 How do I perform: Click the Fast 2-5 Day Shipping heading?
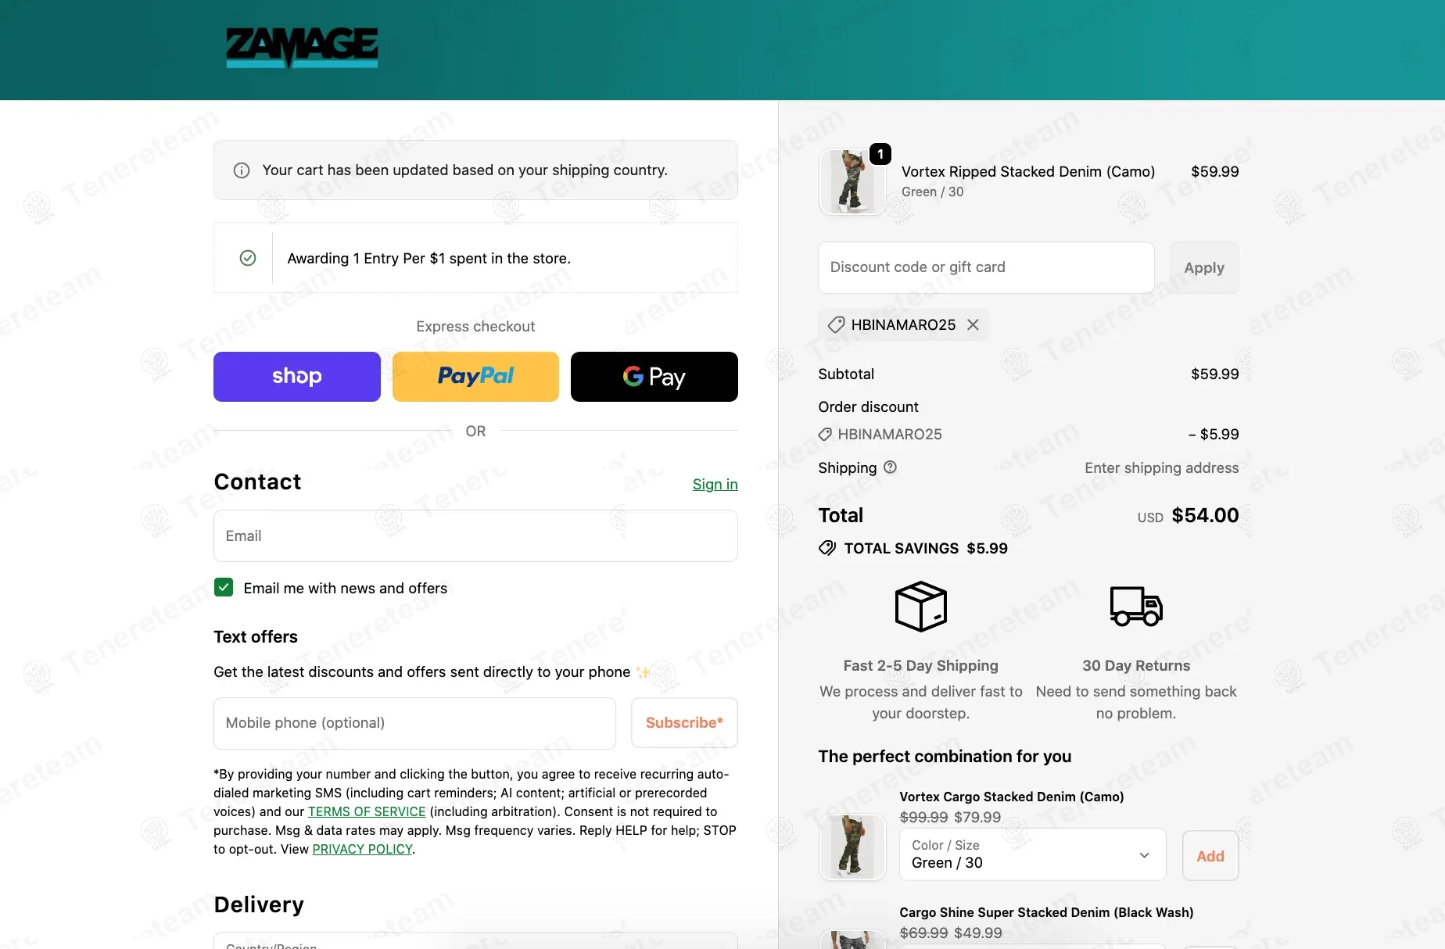click(921, 666)
